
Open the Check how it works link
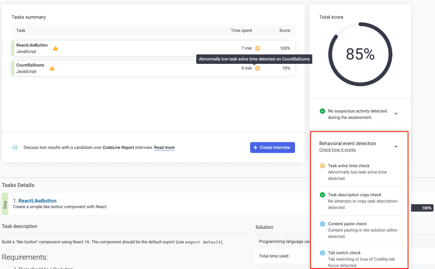point(337,150)
